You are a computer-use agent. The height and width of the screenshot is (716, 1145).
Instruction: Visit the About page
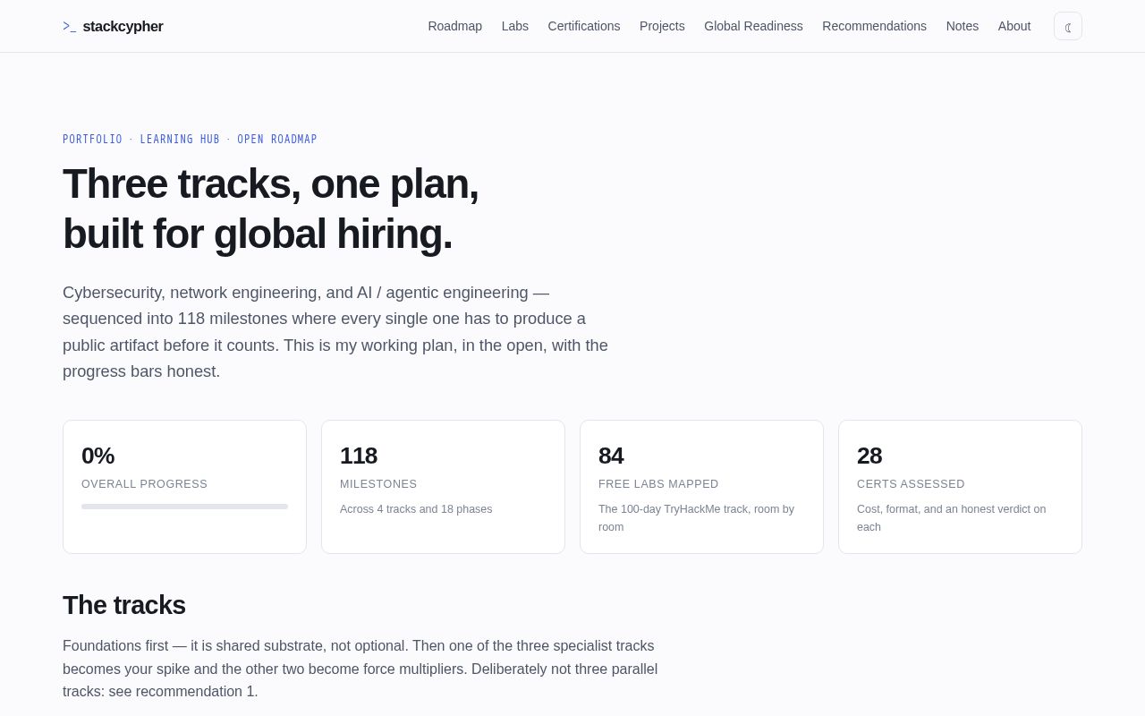click(1014, 26)
